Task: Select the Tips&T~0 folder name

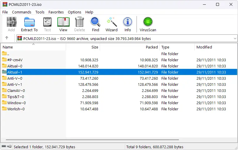Action: click(x=15, y=97)
